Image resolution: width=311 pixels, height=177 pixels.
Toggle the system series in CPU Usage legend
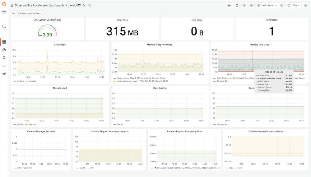(20, 81)
